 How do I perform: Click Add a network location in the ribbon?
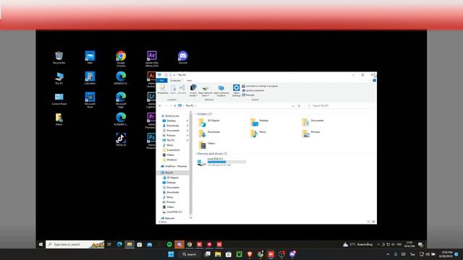(221, 90)
